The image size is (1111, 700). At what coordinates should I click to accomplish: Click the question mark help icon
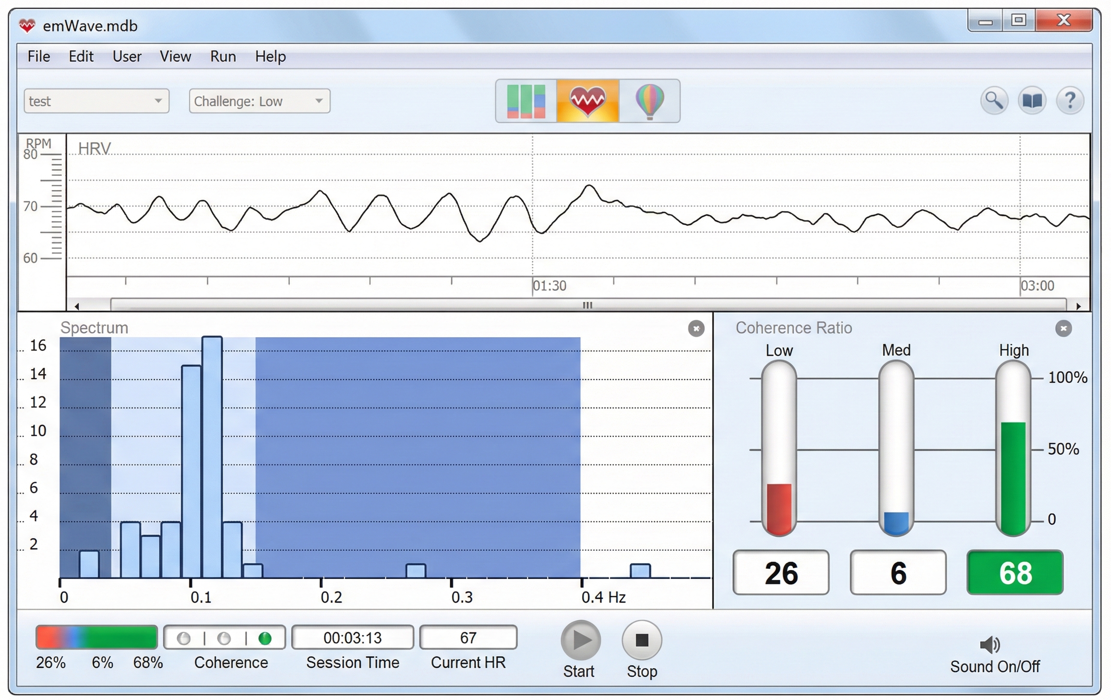[x=1069, y=100]
